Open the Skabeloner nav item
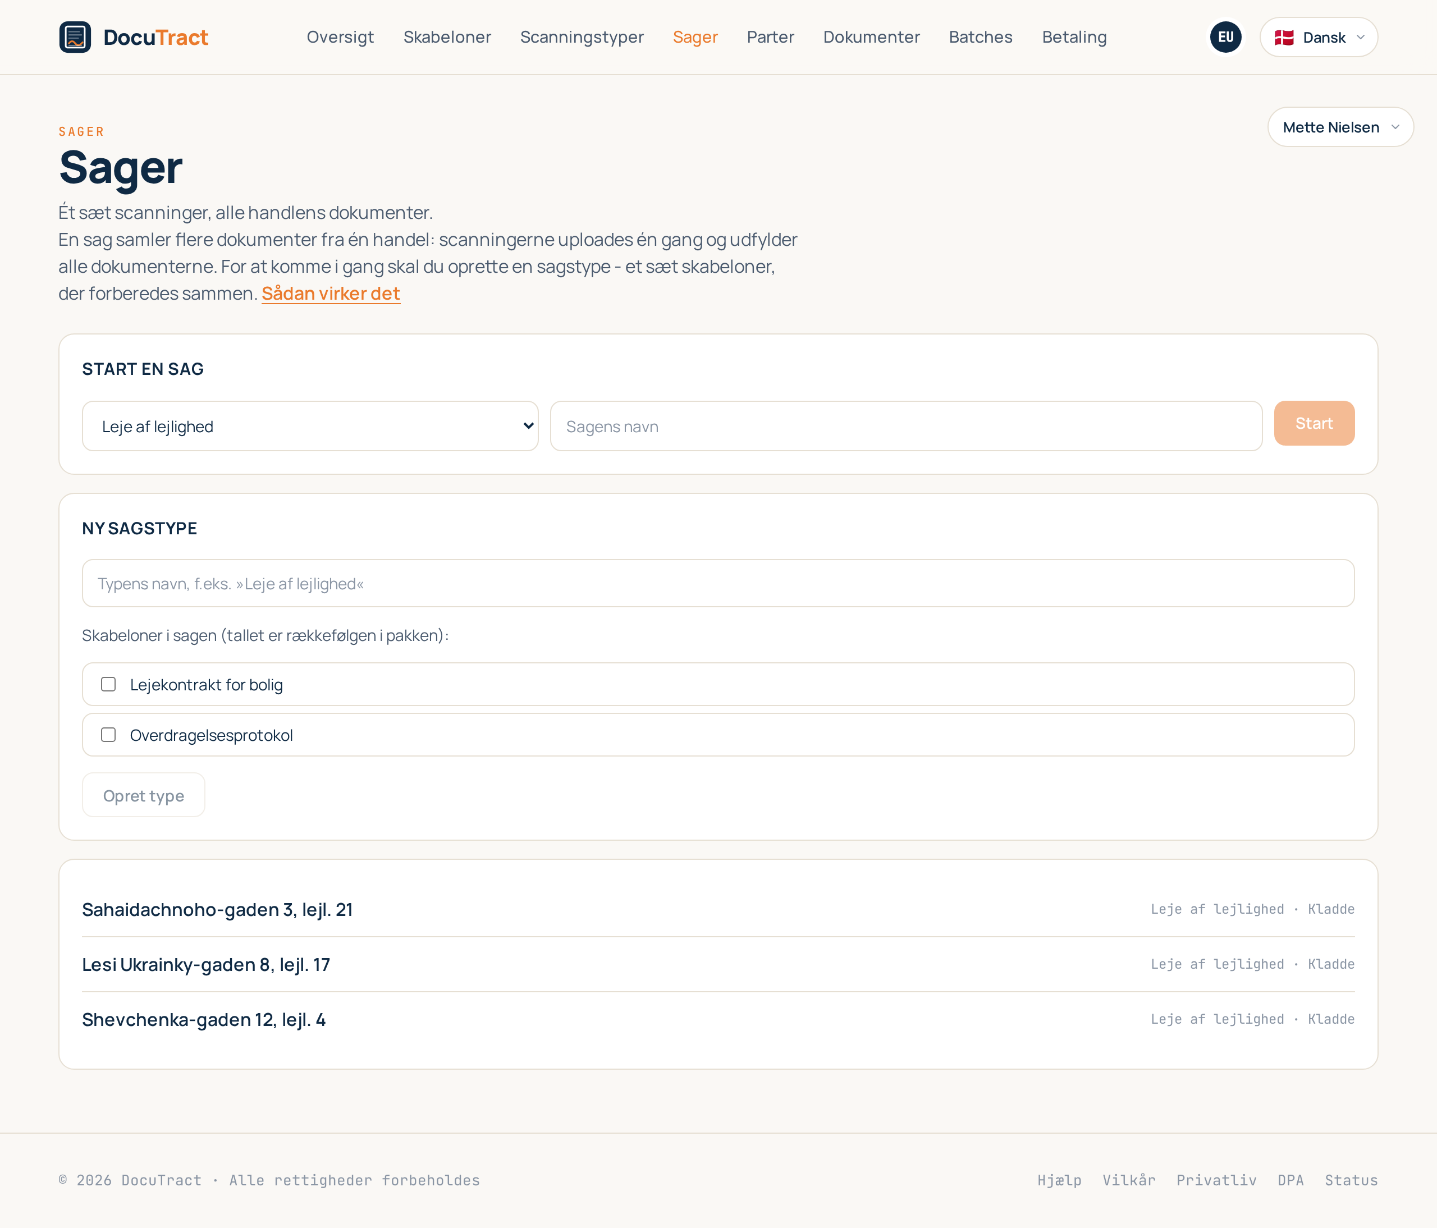 pos(447,36)
